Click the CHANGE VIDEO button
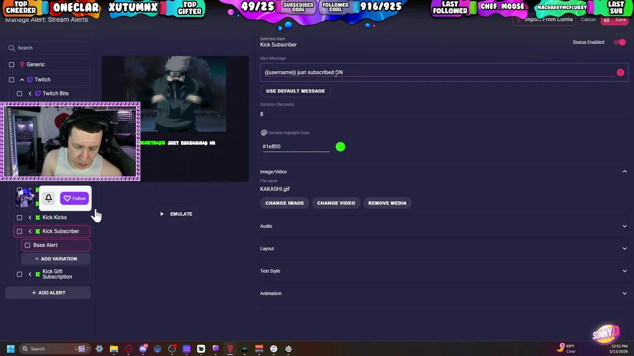Viewport: 634px width, 356px height. pos(336,203)
